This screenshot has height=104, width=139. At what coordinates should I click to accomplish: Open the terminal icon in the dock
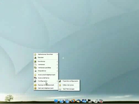tap(90, 101)
